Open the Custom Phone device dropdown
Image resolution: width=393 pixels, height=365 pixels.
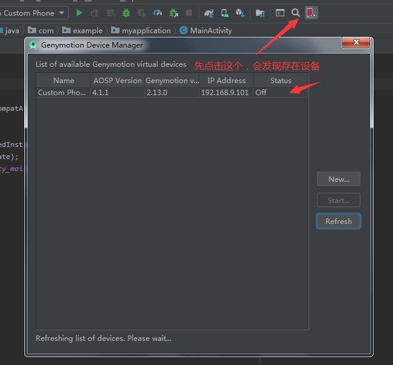[34, 13]
